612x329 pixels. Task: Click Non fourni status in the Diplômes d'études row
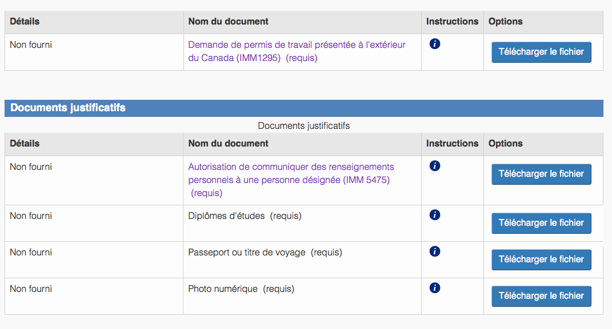[x=31, y=216]
